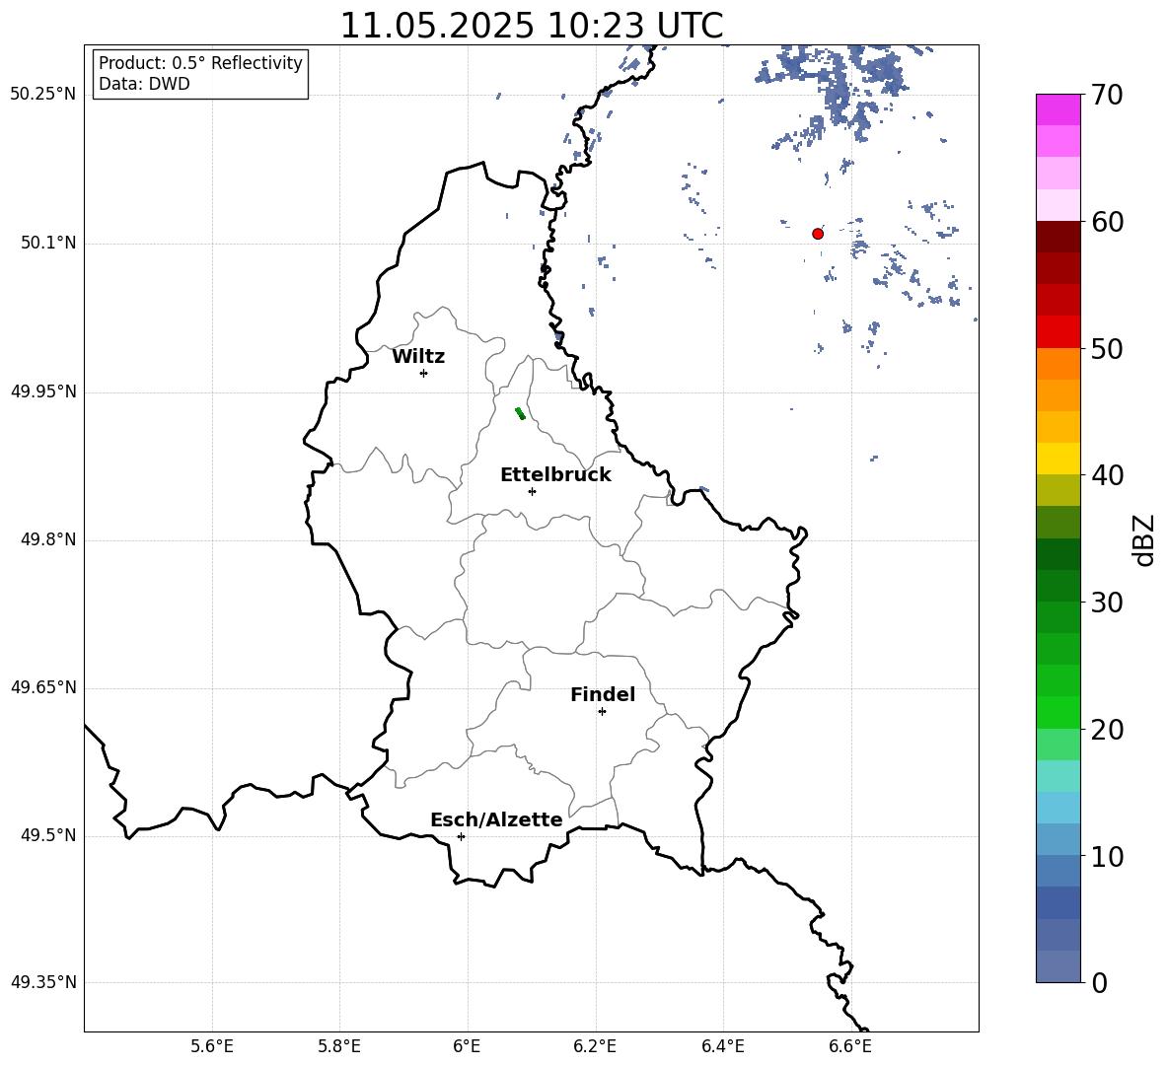Pick the bottom slate-blue colorbar segment

(1058, 966)
